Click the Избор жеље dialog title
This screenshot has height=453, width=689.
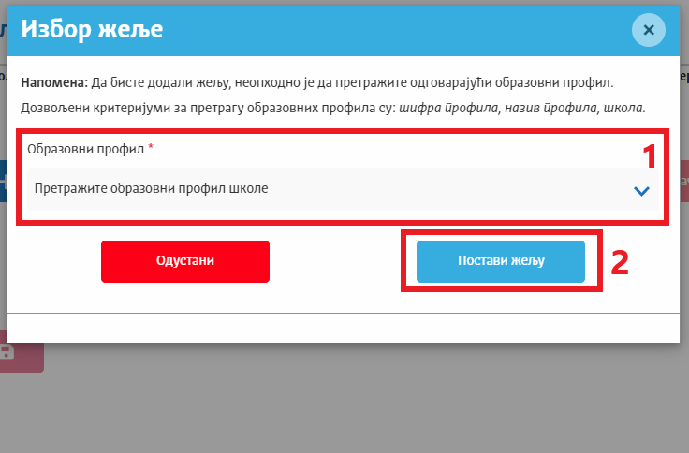coord(92,29)
